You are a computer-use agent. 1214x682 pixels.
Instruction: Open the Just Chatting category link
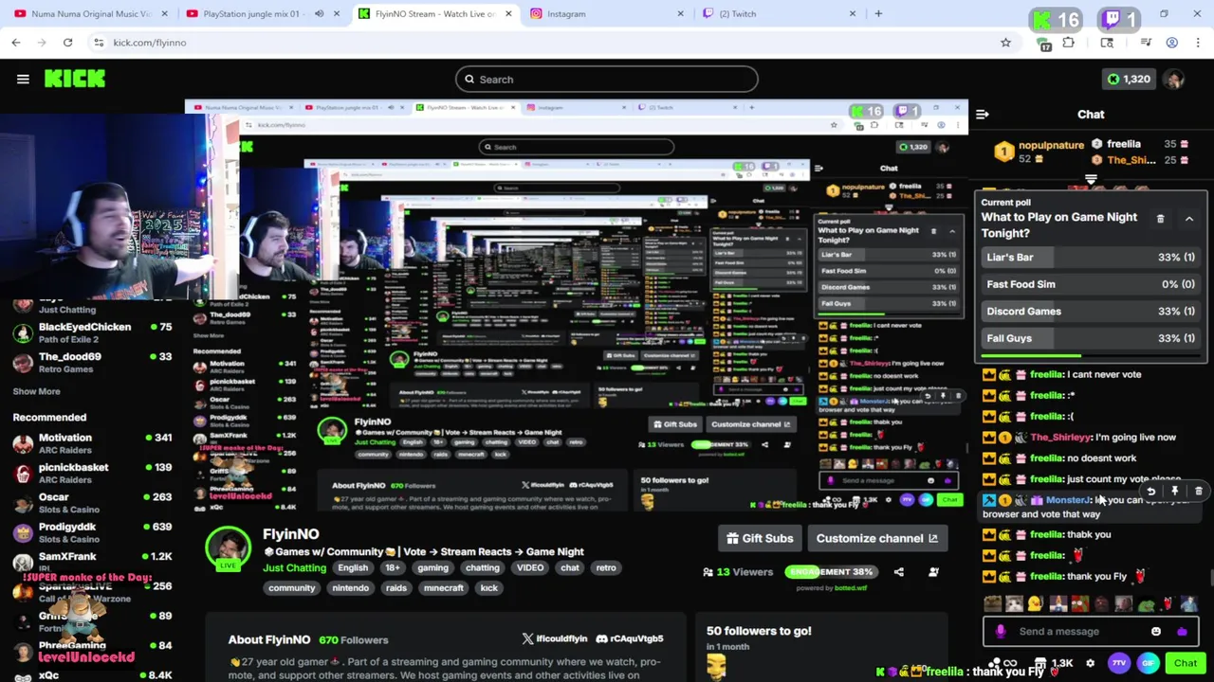click(x=294, y=568)
